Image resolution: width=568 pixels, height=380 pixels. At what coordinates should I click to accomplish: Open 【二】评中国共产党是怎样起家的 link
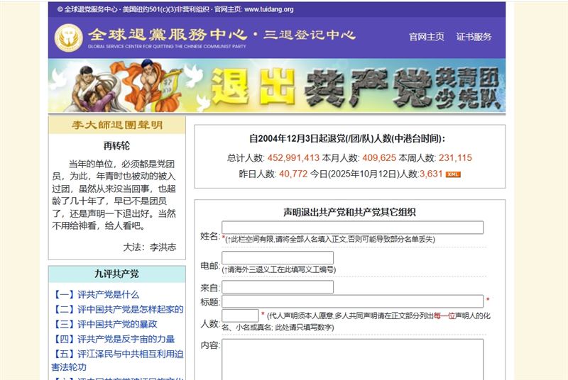[118, 309]
